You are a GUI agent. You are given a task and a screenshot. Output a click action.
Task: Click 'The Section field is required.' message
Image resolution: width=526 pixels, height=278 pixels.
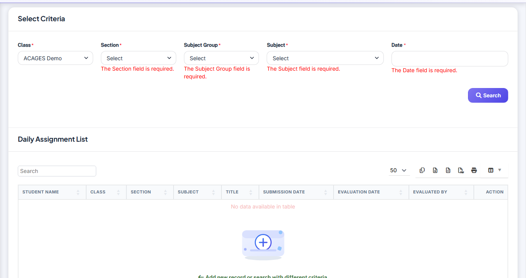pos(138,69)
